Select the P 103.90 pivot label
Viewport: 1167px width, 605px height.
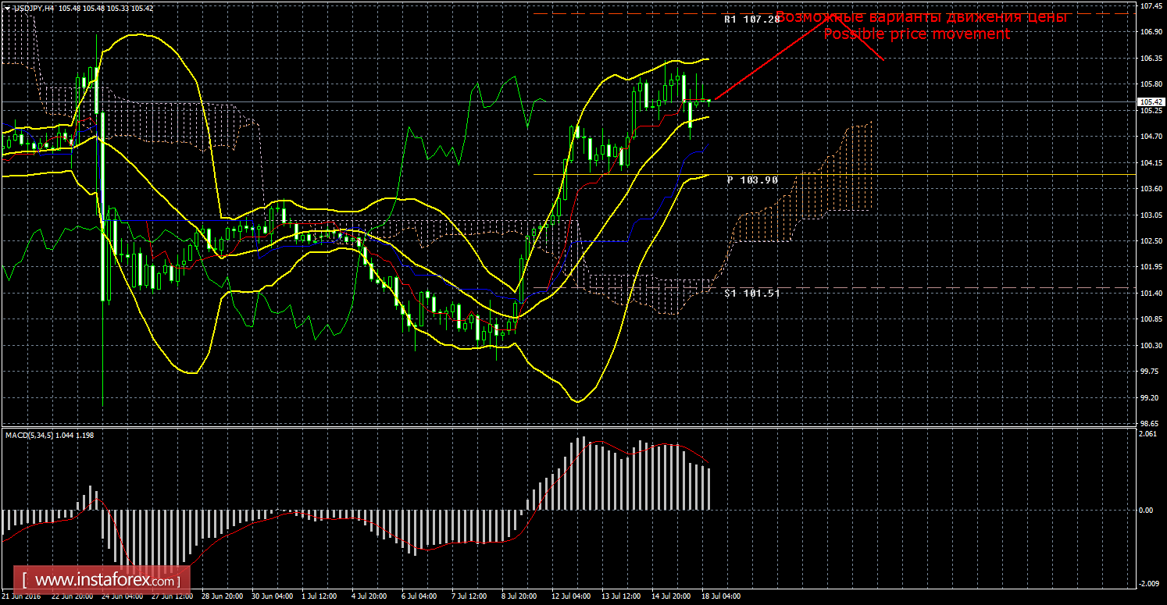pyautogui.click(x=752, y=180)
